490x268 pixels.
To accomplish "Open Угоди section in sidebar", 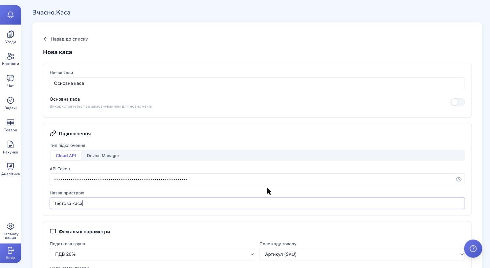I will click(x=11, y=37).
